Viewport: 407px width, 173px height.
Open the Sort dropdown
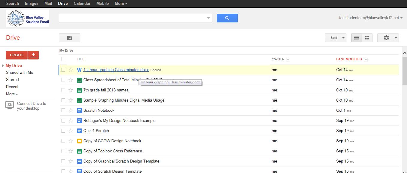tap(336, 38)
